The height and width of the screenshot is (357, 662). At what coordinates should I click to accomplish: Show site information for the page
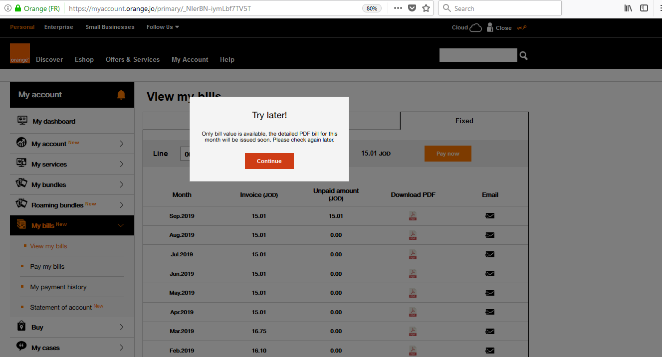coord(7,8)
